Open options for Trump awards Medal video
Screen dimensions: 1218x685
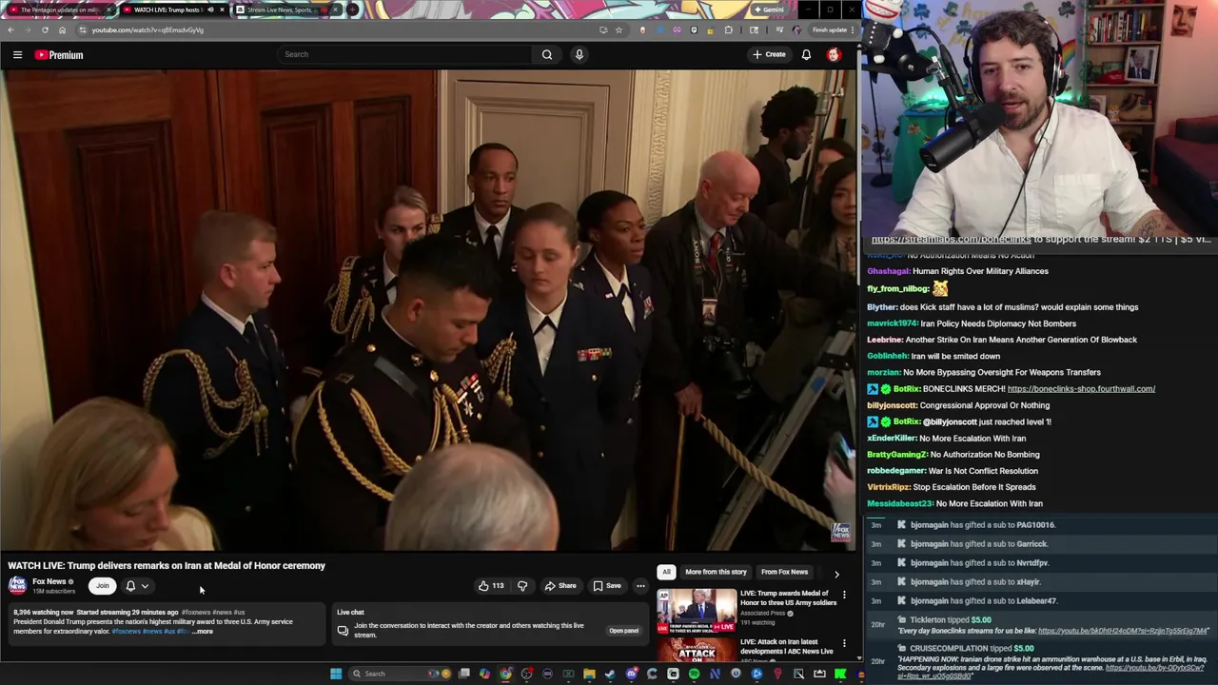coord(844,596)
